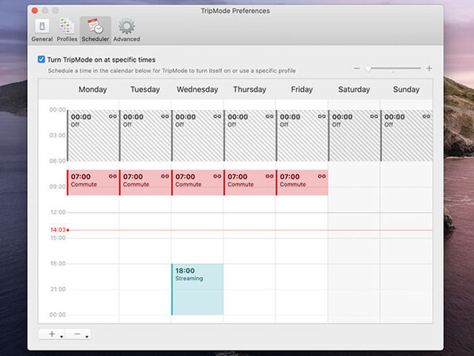Select Thursday's 07:00 Commute event
Viewport: 474px width, 356px height.
click(x=250, y=182)
